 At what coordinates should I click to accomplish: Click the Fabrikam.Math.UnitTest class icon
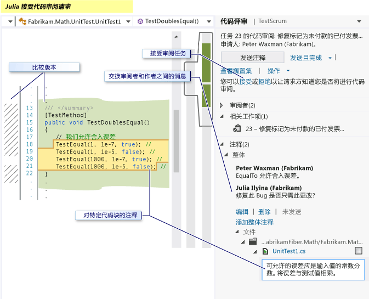pos(22,21)
